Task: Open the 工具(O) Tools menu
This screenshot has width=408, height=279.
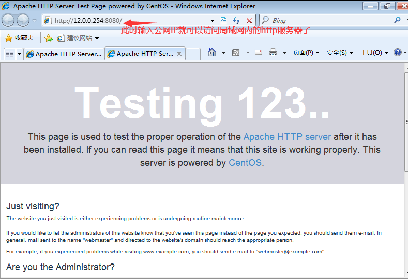Action: (x=374, y=53)
